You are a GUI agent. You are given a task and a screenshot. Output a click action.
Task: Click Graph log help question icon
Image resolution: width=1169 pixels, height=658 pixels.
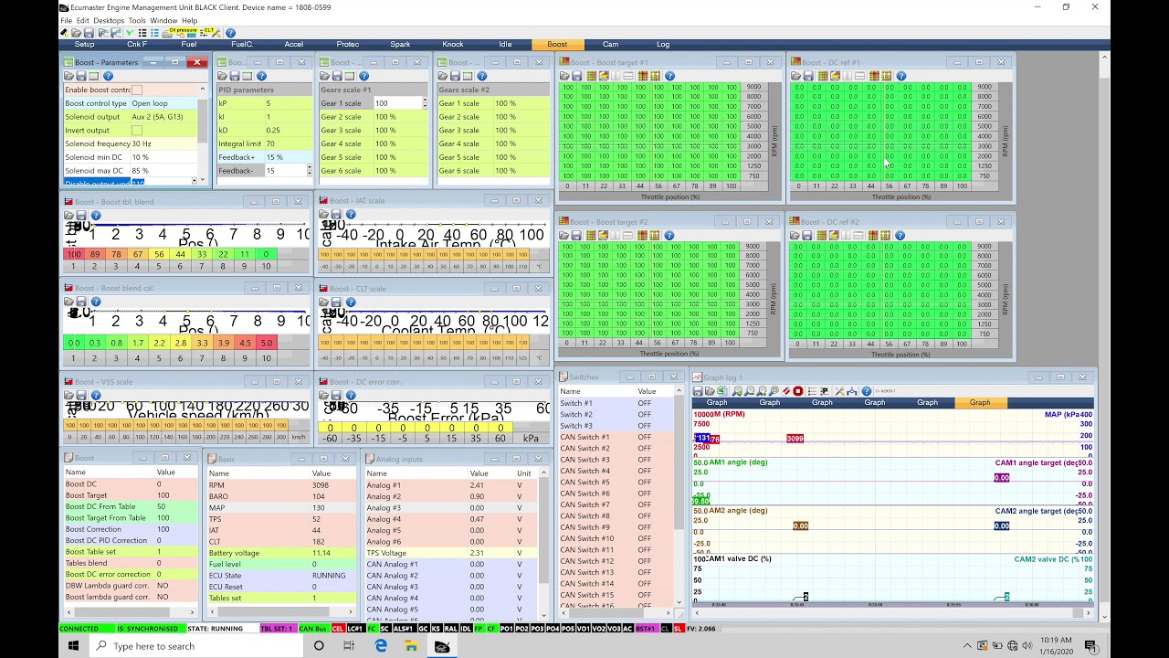click(867, 391)
